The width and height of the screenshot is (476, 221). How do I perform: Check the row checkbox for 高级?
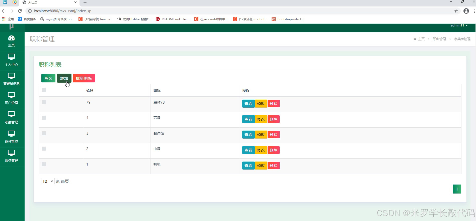pyautogui.click(x=44, y=118)
